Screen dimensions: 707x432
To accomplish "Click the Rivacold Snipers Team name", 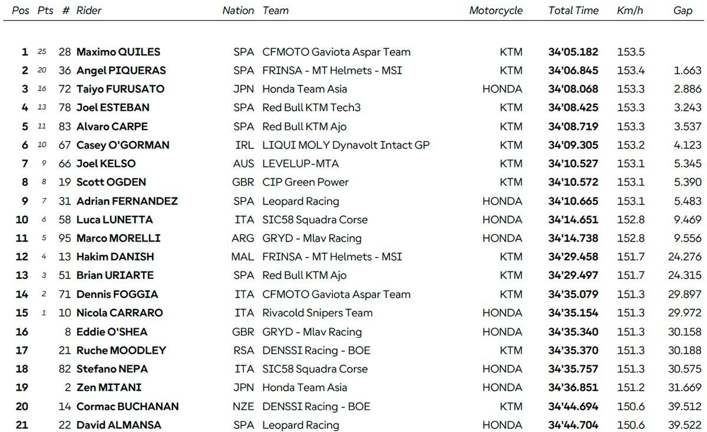I will [x=317, y=313].
